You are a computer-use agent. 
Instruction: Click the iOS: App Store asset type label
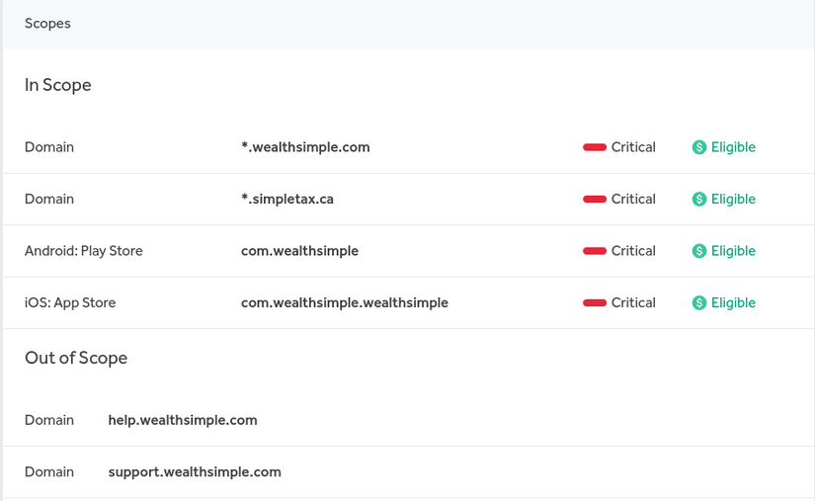click(x=70, y=303)
